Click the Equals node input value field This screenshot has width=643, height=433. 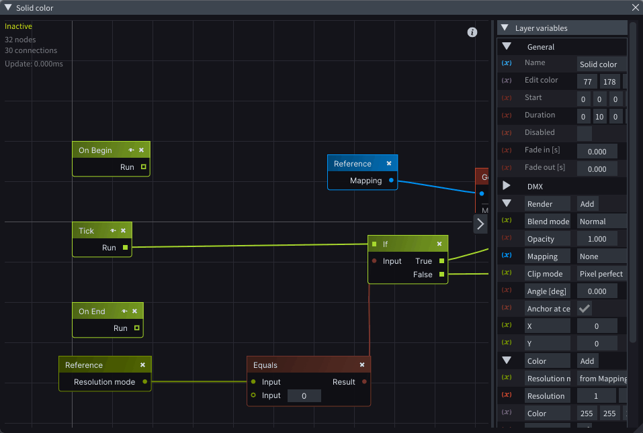(304, 396)
